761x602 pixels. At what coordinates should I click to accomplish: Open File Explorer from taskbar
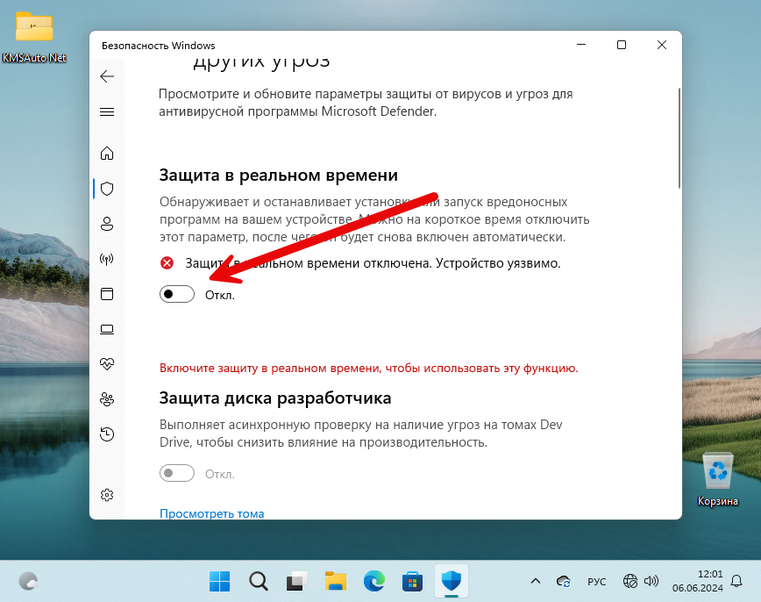click(336, 581)
